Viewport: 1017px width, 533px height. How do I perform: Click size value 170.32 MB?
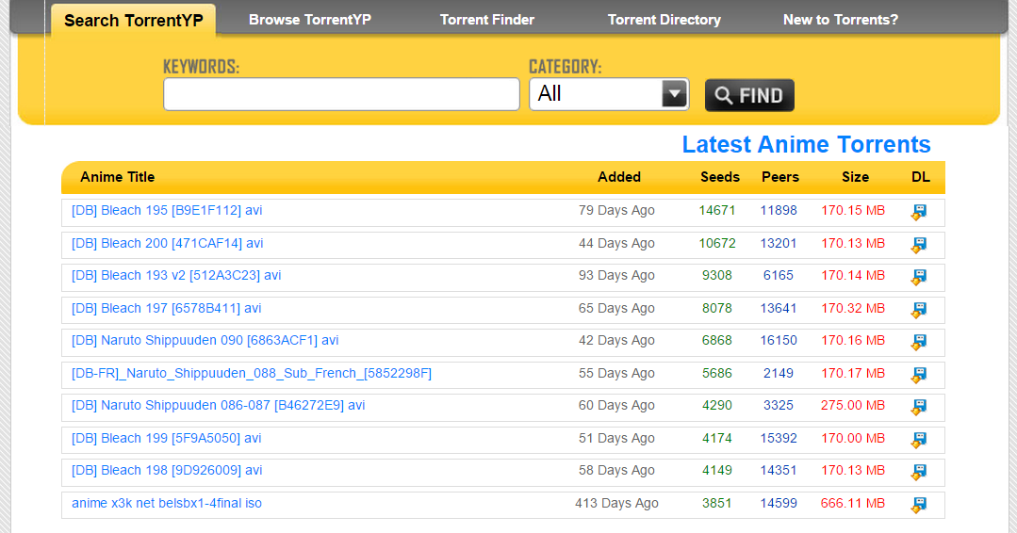click(x=853, y=308)
